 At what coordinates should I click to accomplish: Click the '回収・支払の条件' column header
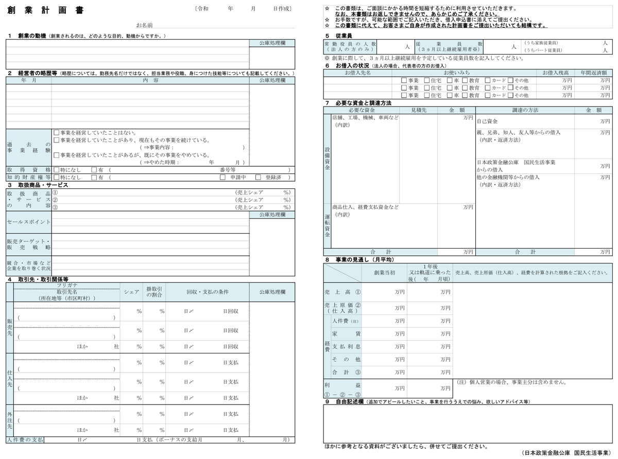pos(208,292)
